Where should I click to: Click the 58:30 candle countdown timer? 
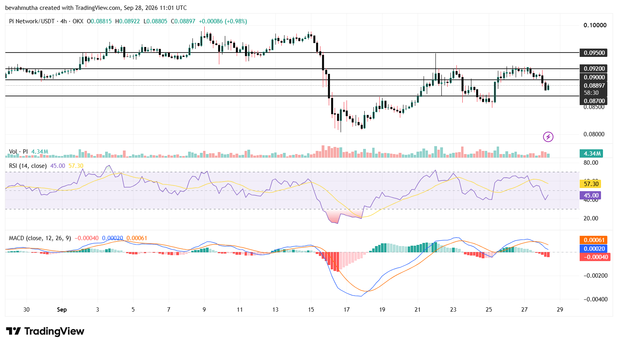point(592,93)
